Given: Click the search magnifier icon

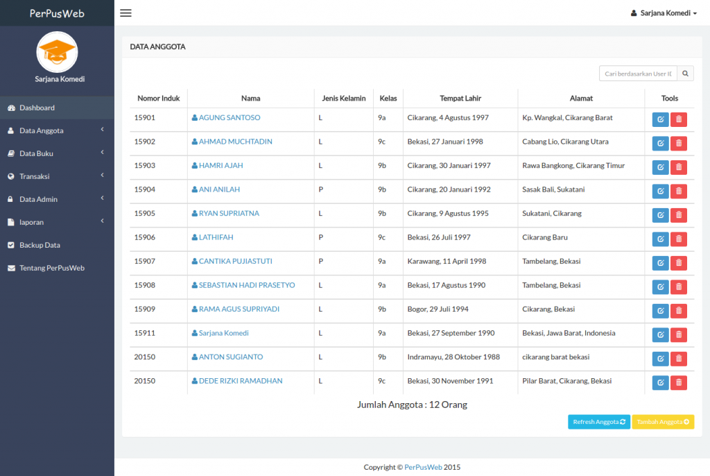Looking at the screenshot, I should tap(685, 73).
